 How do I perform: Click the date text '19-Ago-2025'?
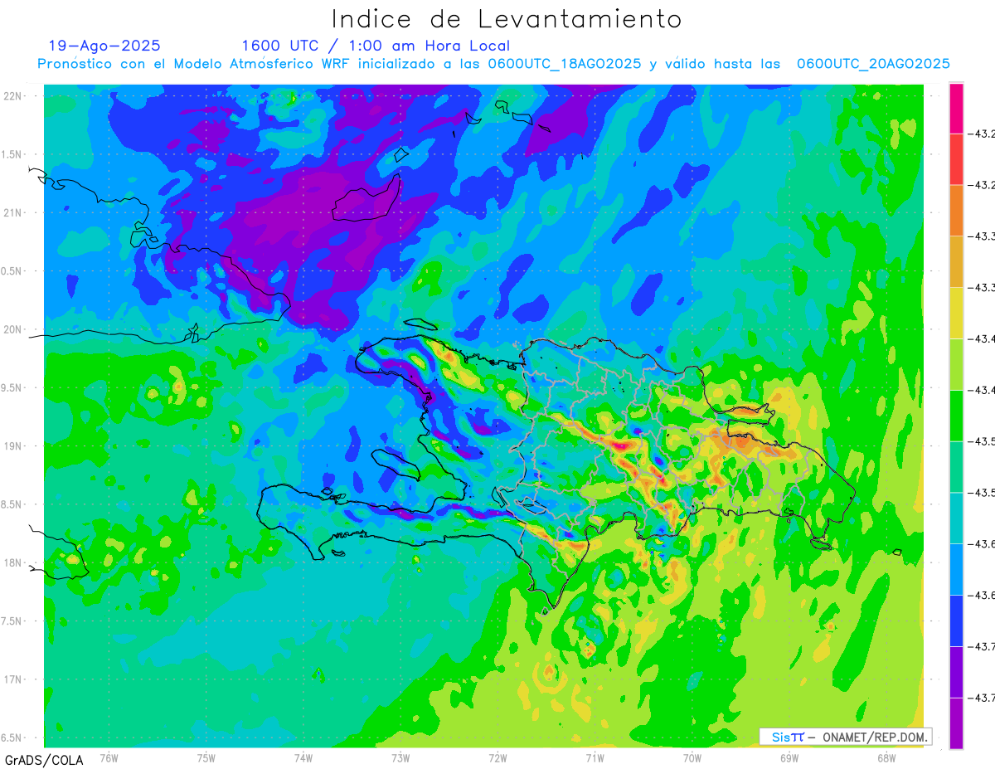pos(104,46)
